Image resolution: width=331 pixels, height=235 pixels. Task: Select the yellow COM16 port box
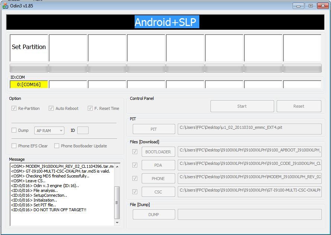[29, 85]
